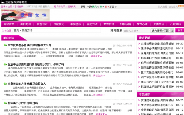This screenshot has height=115, width=184.
Task: Click the green icon beside 全身美白的方法 title
Action: coord(5,83)
